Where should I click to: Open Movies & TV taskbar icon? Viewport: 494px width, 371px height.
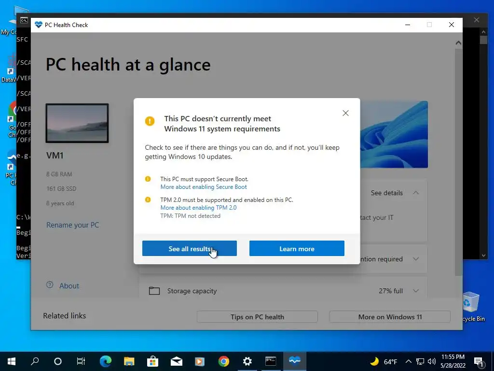[200, 361]
